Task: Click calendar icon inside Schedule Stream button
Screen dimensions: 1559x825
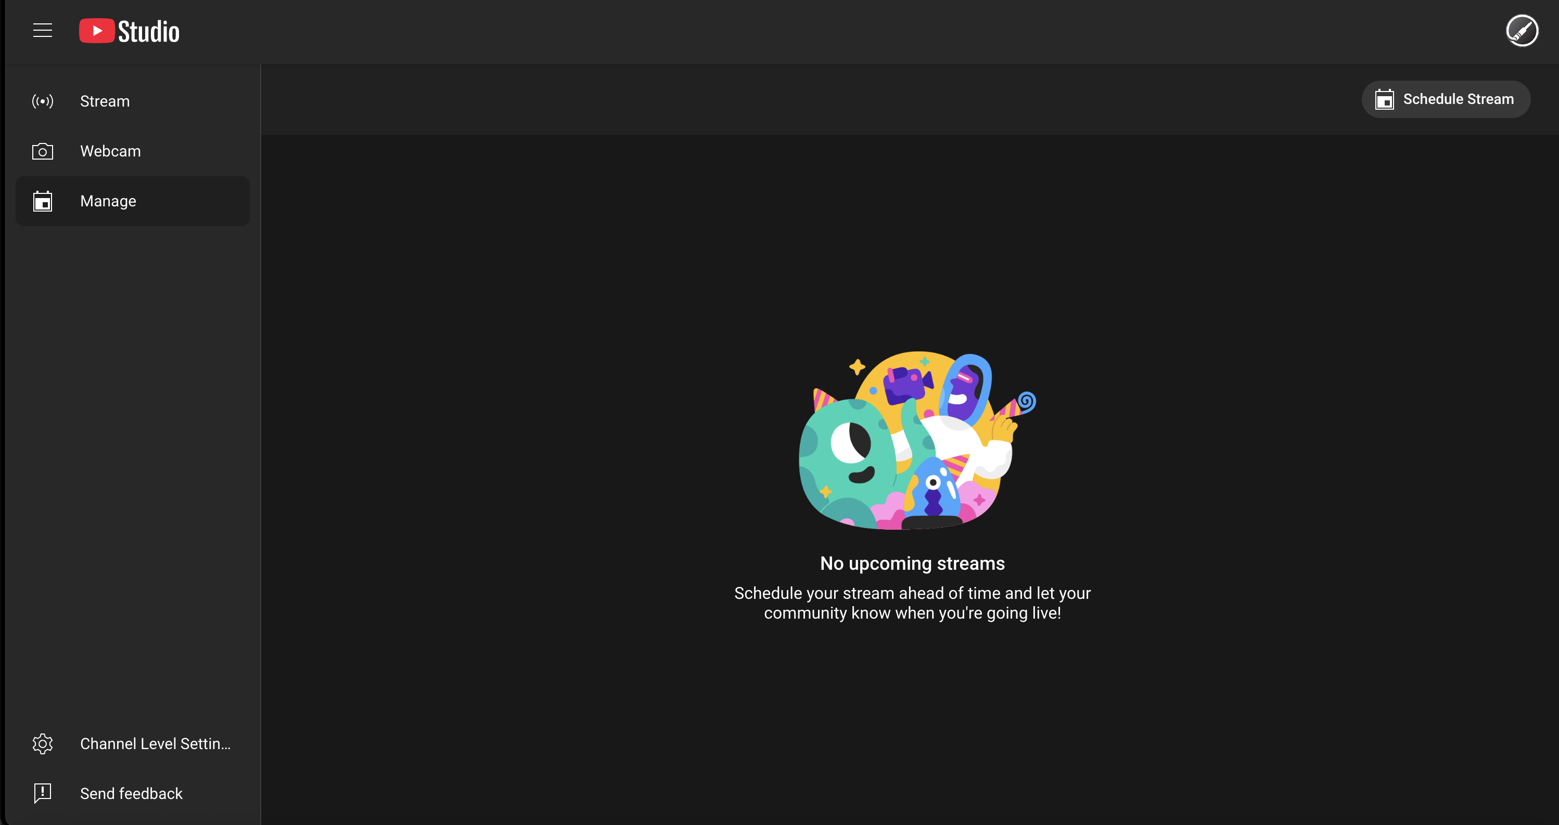Action: [1384, 99]
